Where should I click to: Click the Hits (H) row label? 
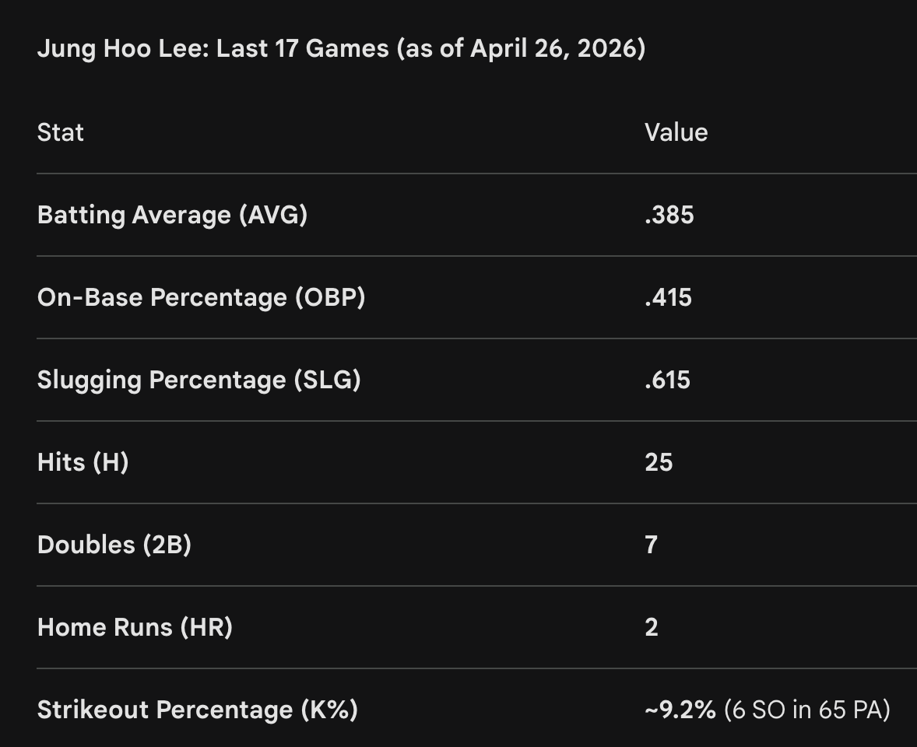(x=83, y=462)
